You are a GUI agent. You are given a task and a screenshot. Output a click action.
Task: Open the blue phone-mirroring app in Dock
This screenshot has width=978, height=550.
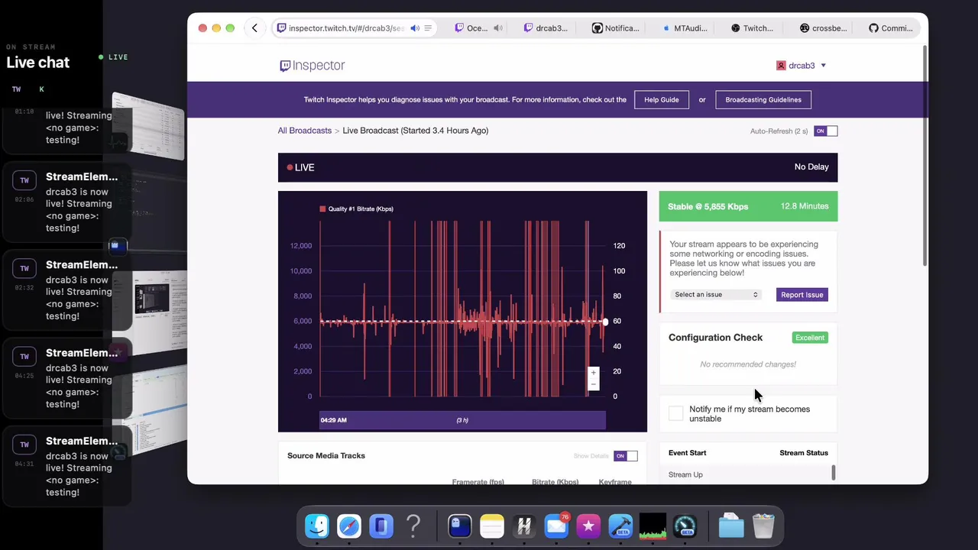[381, 526]
